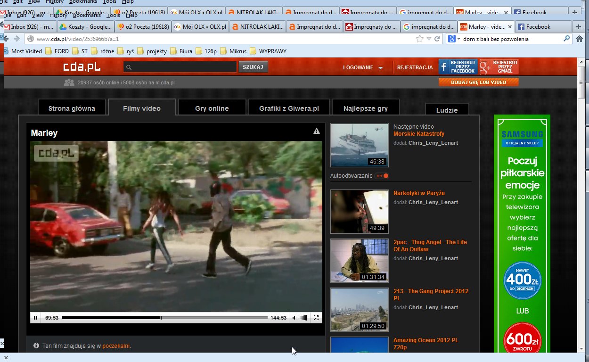Open the ST bookmarks folder
The height and width of the screenshot is (362, 589).
pos(80,51)
